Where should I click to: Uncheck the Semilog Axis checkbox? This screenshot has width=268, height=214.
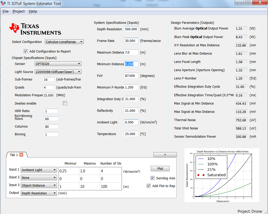pyautogui.click(x=153, y=178)
